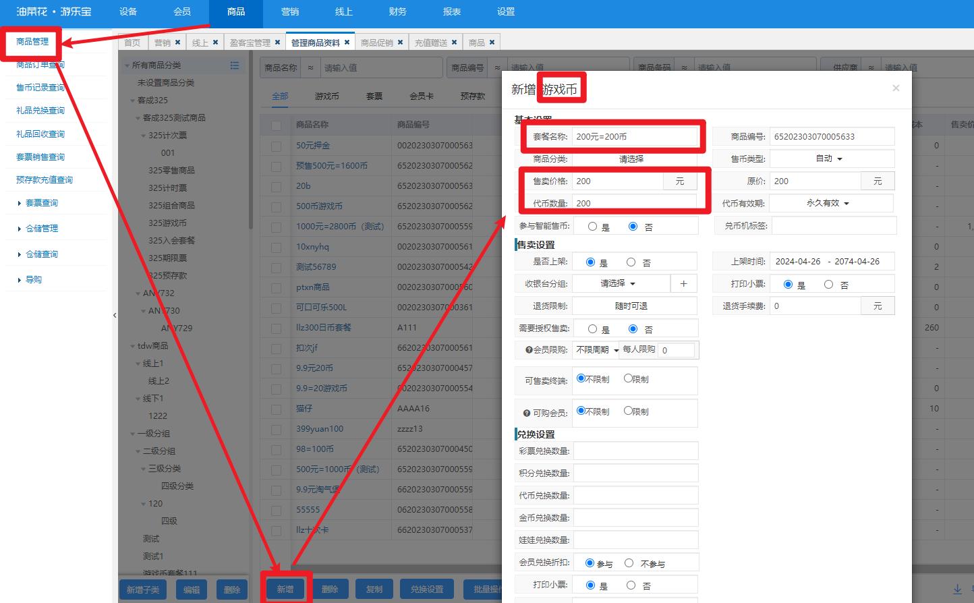Tick the checkbox for row 20b
Screen dimensions: 974x603
pyautogui.click(x=276, y=186)
